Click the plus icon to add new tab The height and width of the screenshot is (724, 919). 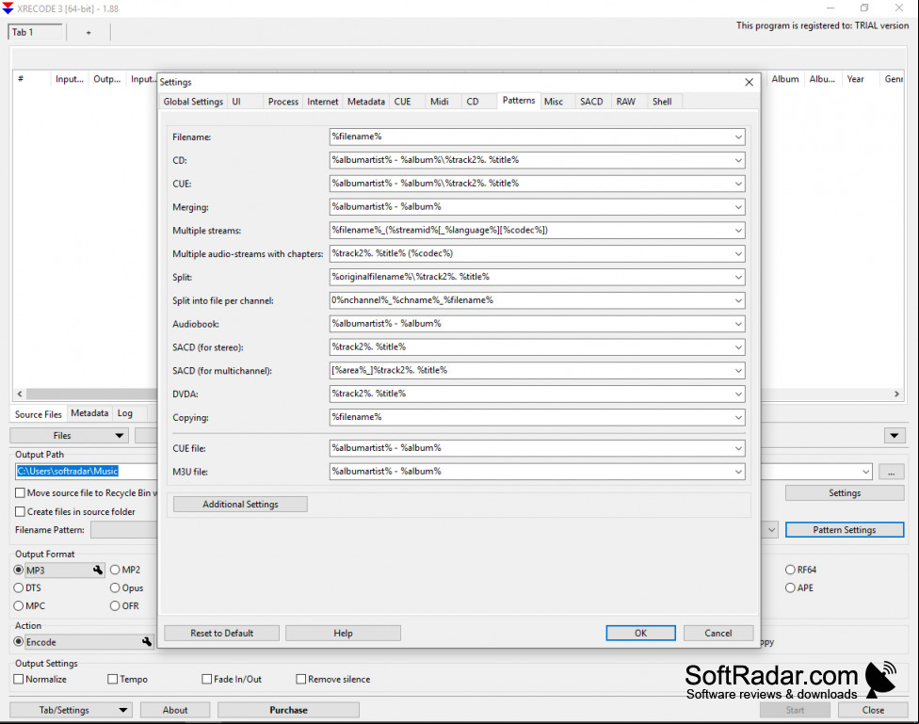[x=89, y=32]
